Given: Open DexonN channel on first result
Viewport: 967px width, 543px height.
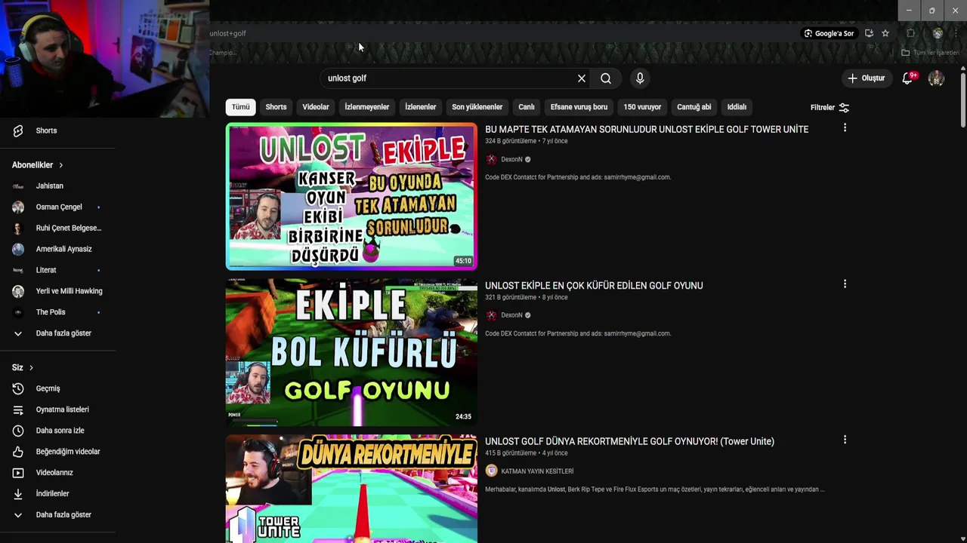Looking at the screenshot, I should point(511,159).
